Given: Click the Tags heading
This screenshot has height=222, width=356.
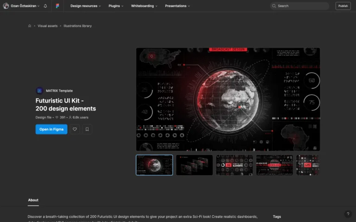Looking at the screenshot, I should tap(277, 216).
